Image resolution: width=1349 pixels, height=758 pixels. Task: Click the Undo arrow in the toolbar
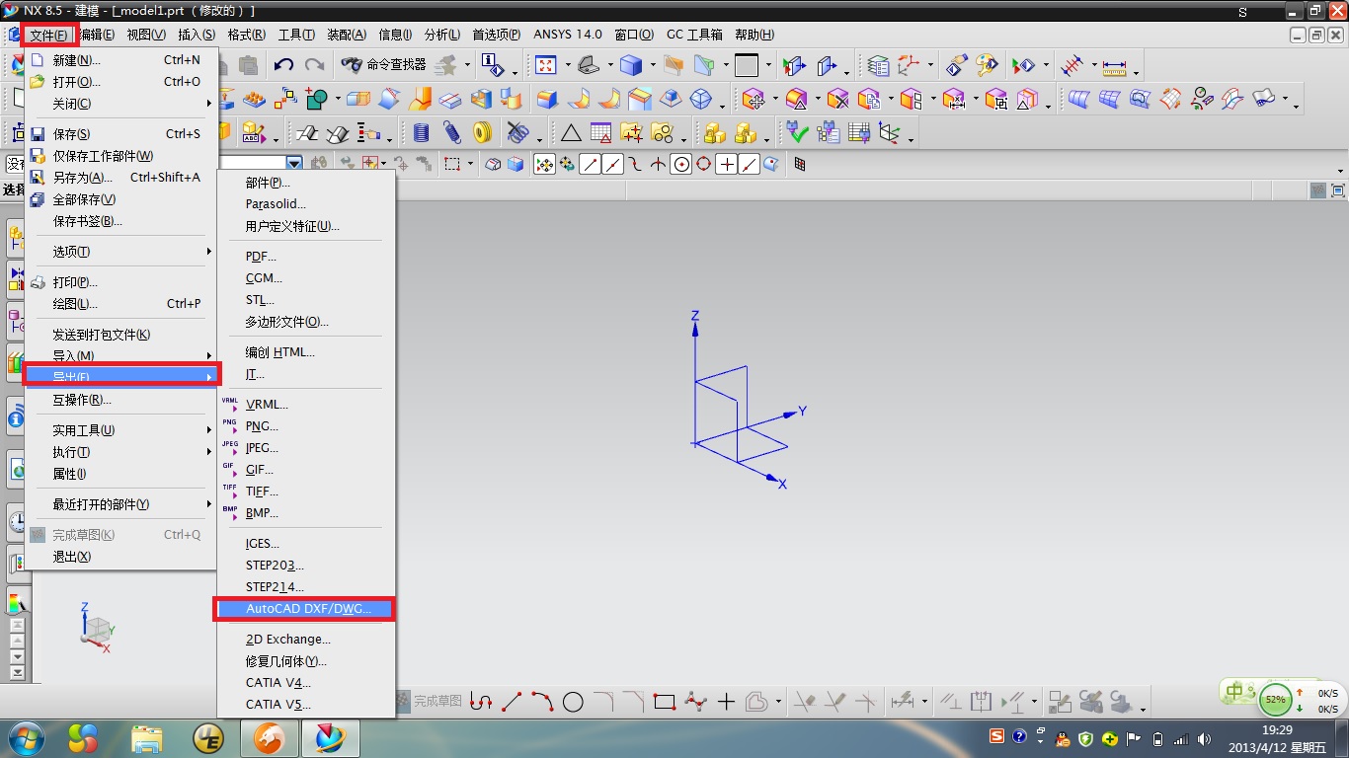click(x=283, y=65)
